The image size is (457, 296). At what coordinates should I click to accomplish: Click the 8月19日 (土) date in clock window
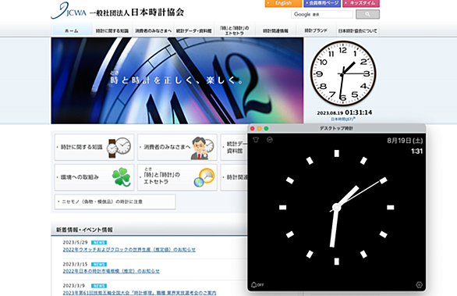coord(405,141)
